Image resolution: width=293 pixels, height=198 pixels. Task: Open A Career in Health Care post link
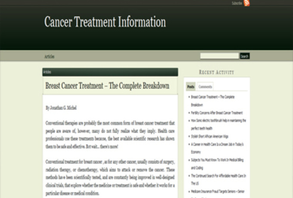pos(217,148)
